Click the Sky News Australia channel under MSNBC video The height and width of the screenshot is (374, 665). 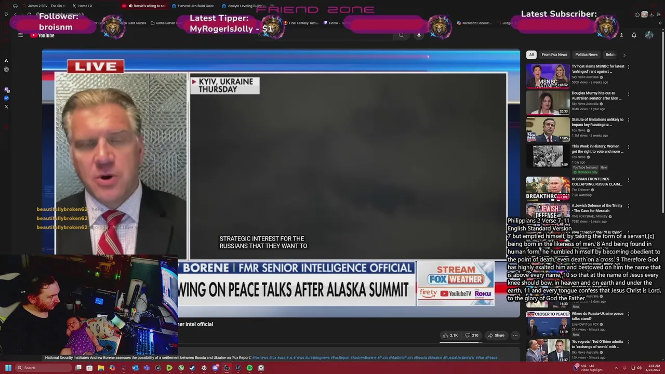coord(585,77)
